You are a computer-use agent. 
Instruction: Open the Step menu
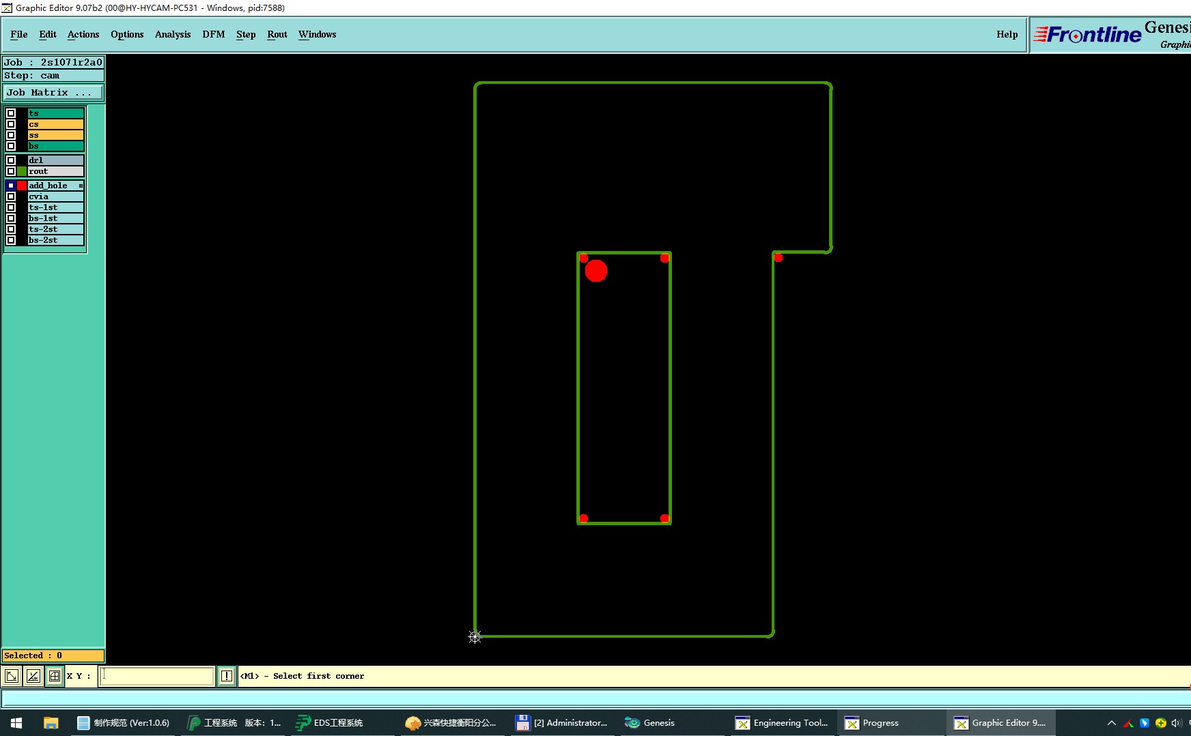click(x=246, y=34)
